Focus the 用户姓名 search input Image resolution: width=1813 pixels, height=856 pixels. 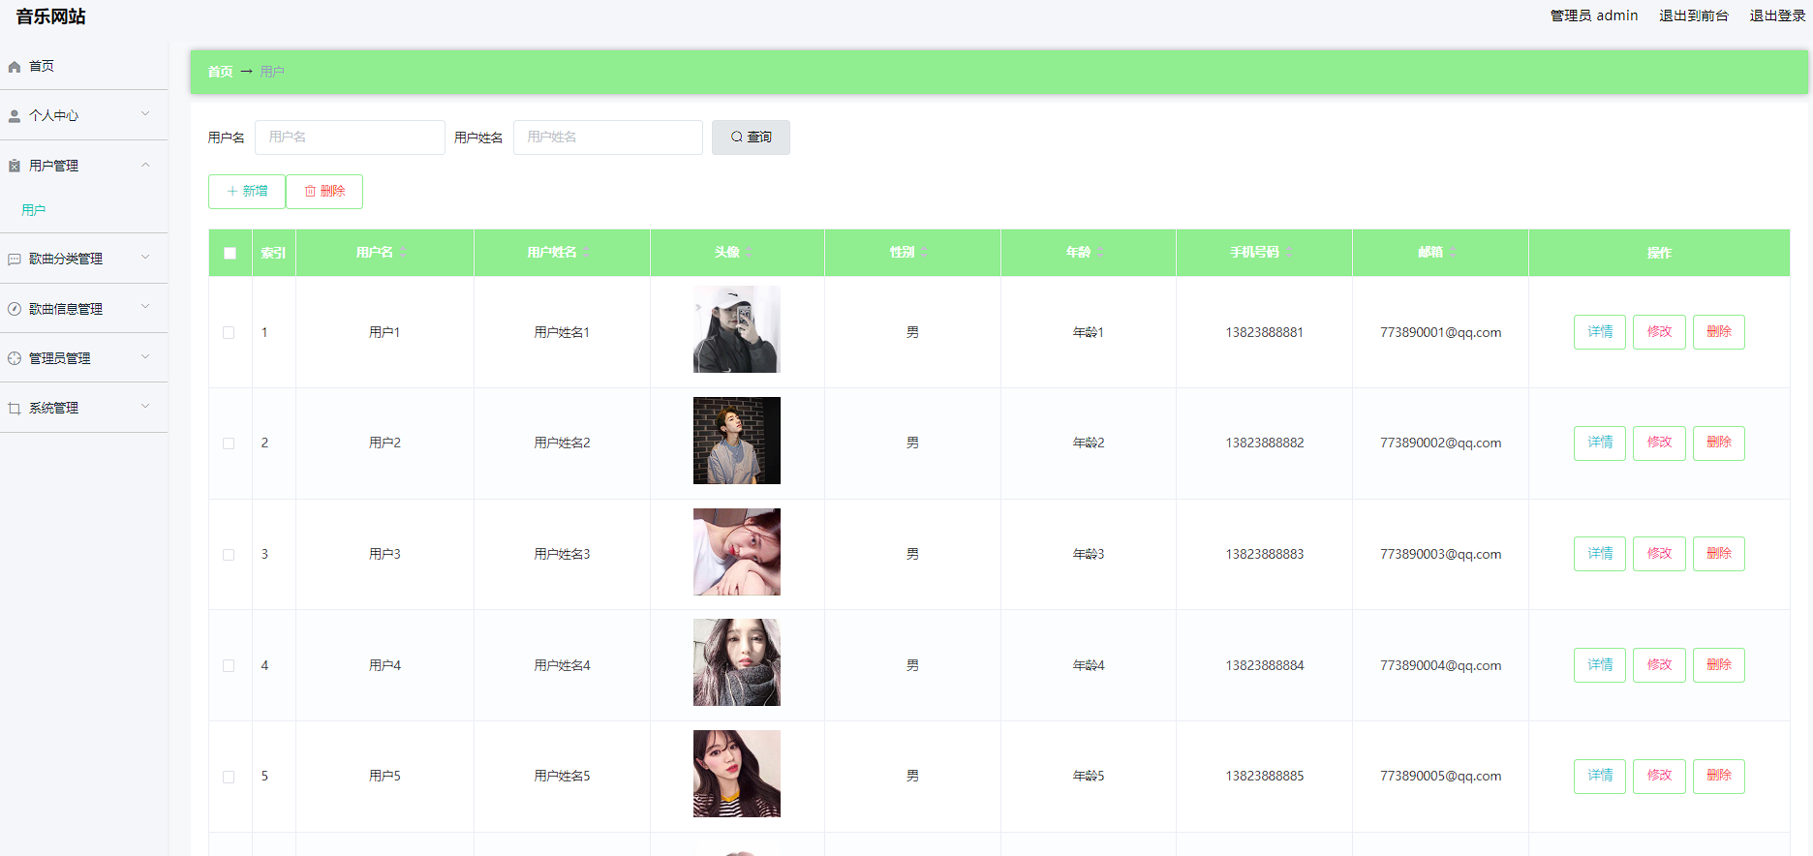click(x=608, y=138)
